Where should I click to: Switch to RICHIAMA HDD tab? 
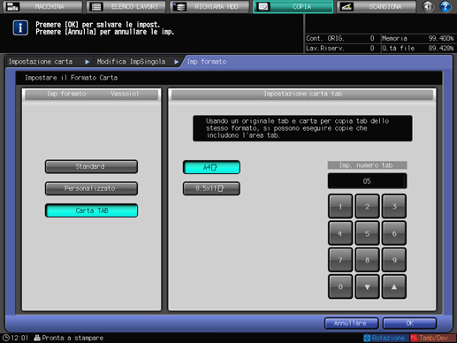[209, 6]
